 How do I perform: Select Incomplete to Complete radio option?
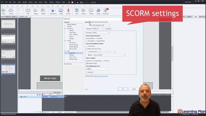87,38
